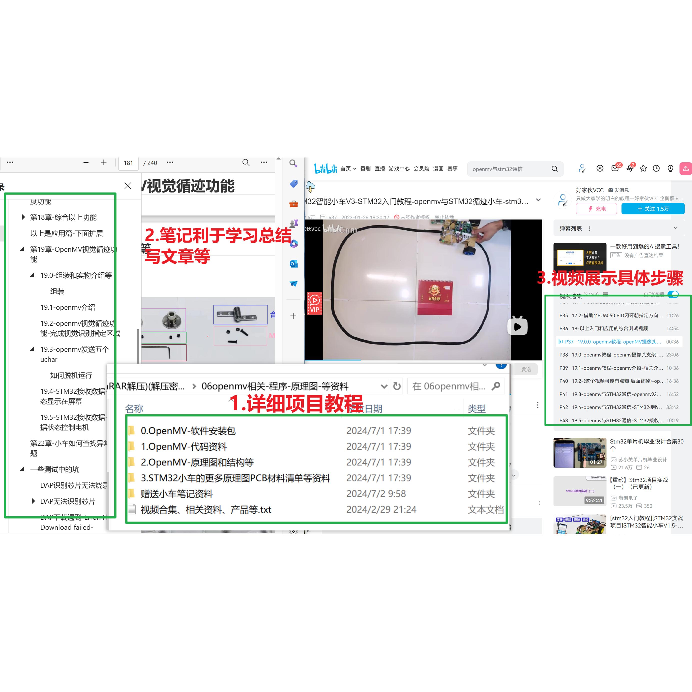Click 发消息 next to 好家伙VCC
Viewport: 692px width, 692px height.
pyautogui.click(x=618, y=190)
